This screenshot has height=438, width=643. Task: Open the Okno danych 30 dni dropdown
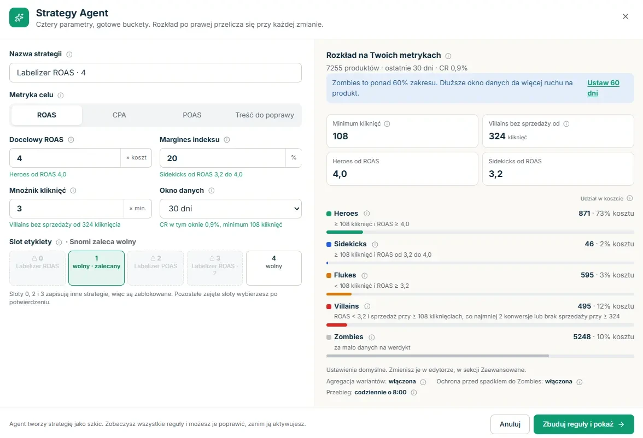[x=231, y=209]
